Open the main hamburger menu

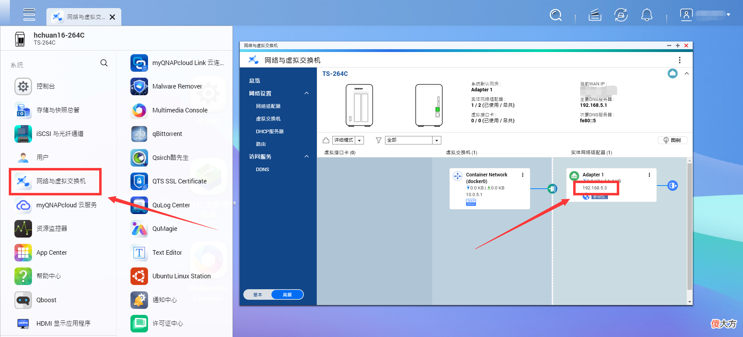[x=29, y=15]
